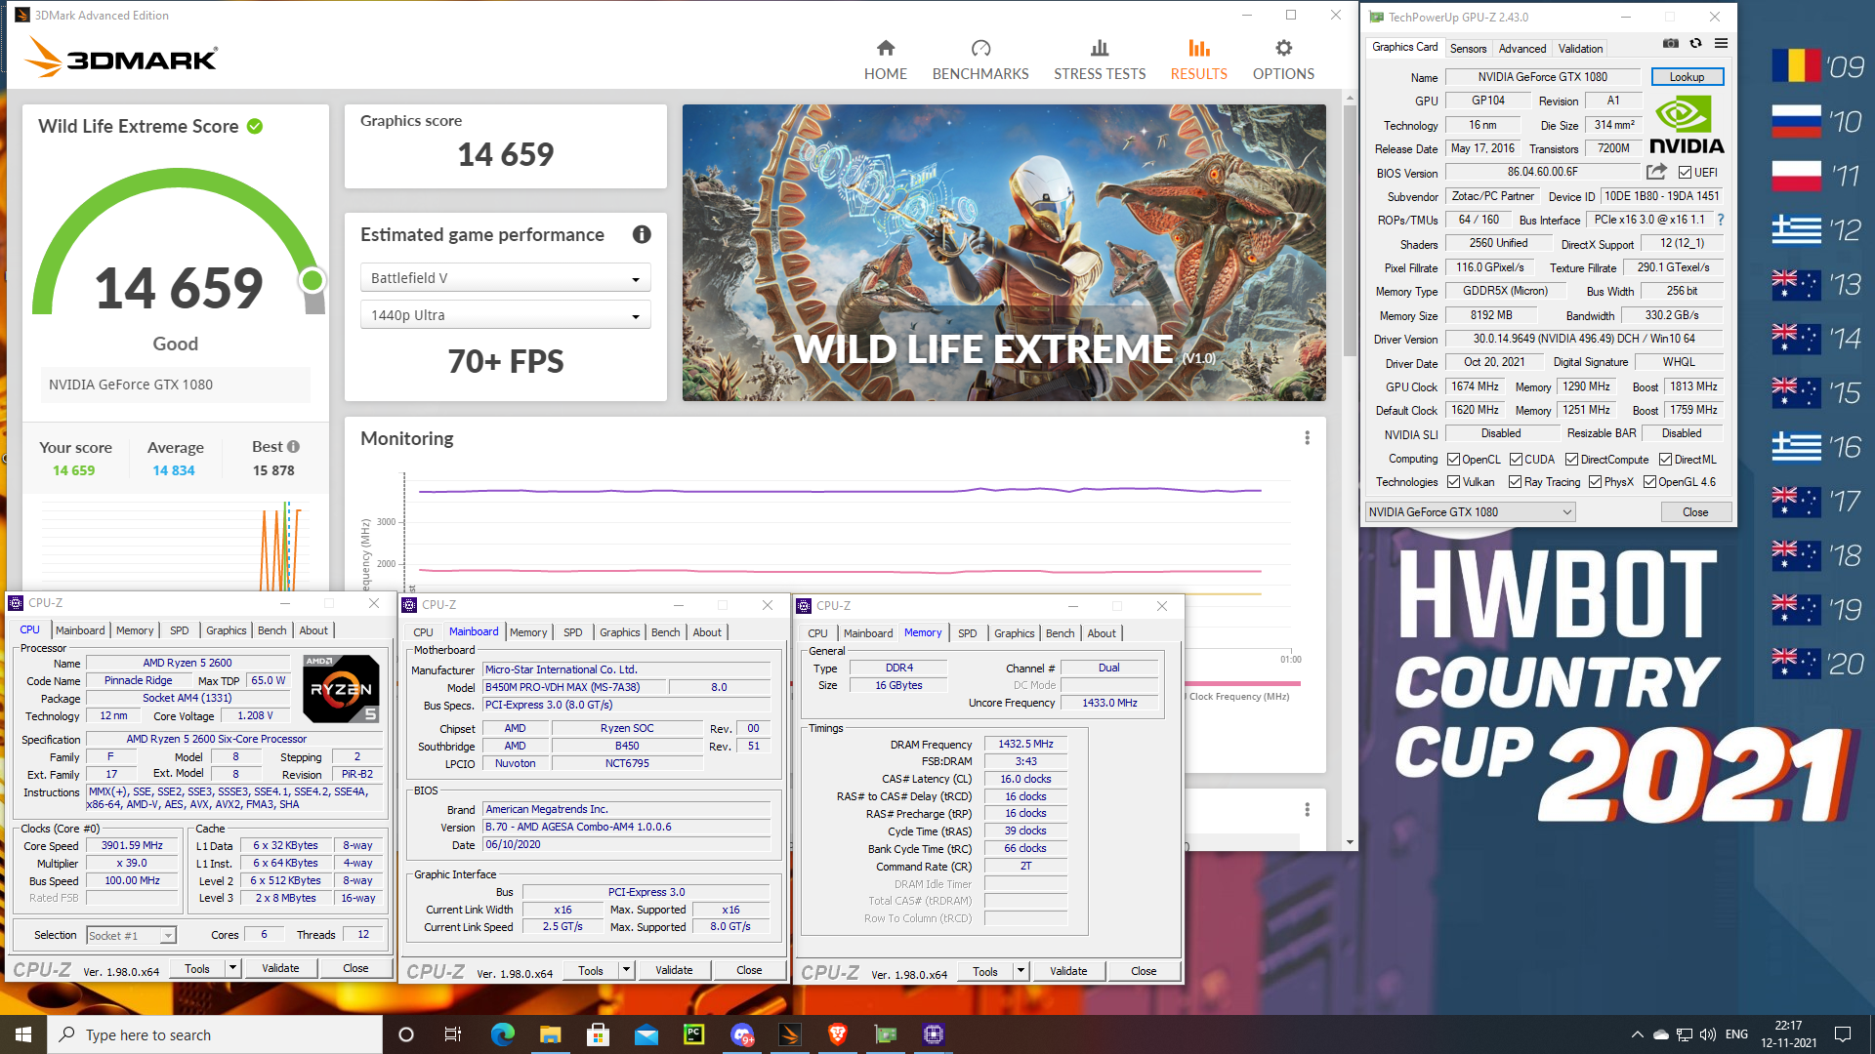Open 3DMark Home section
Screen dimensions: 1875x1054
click(x=885, y=61)
